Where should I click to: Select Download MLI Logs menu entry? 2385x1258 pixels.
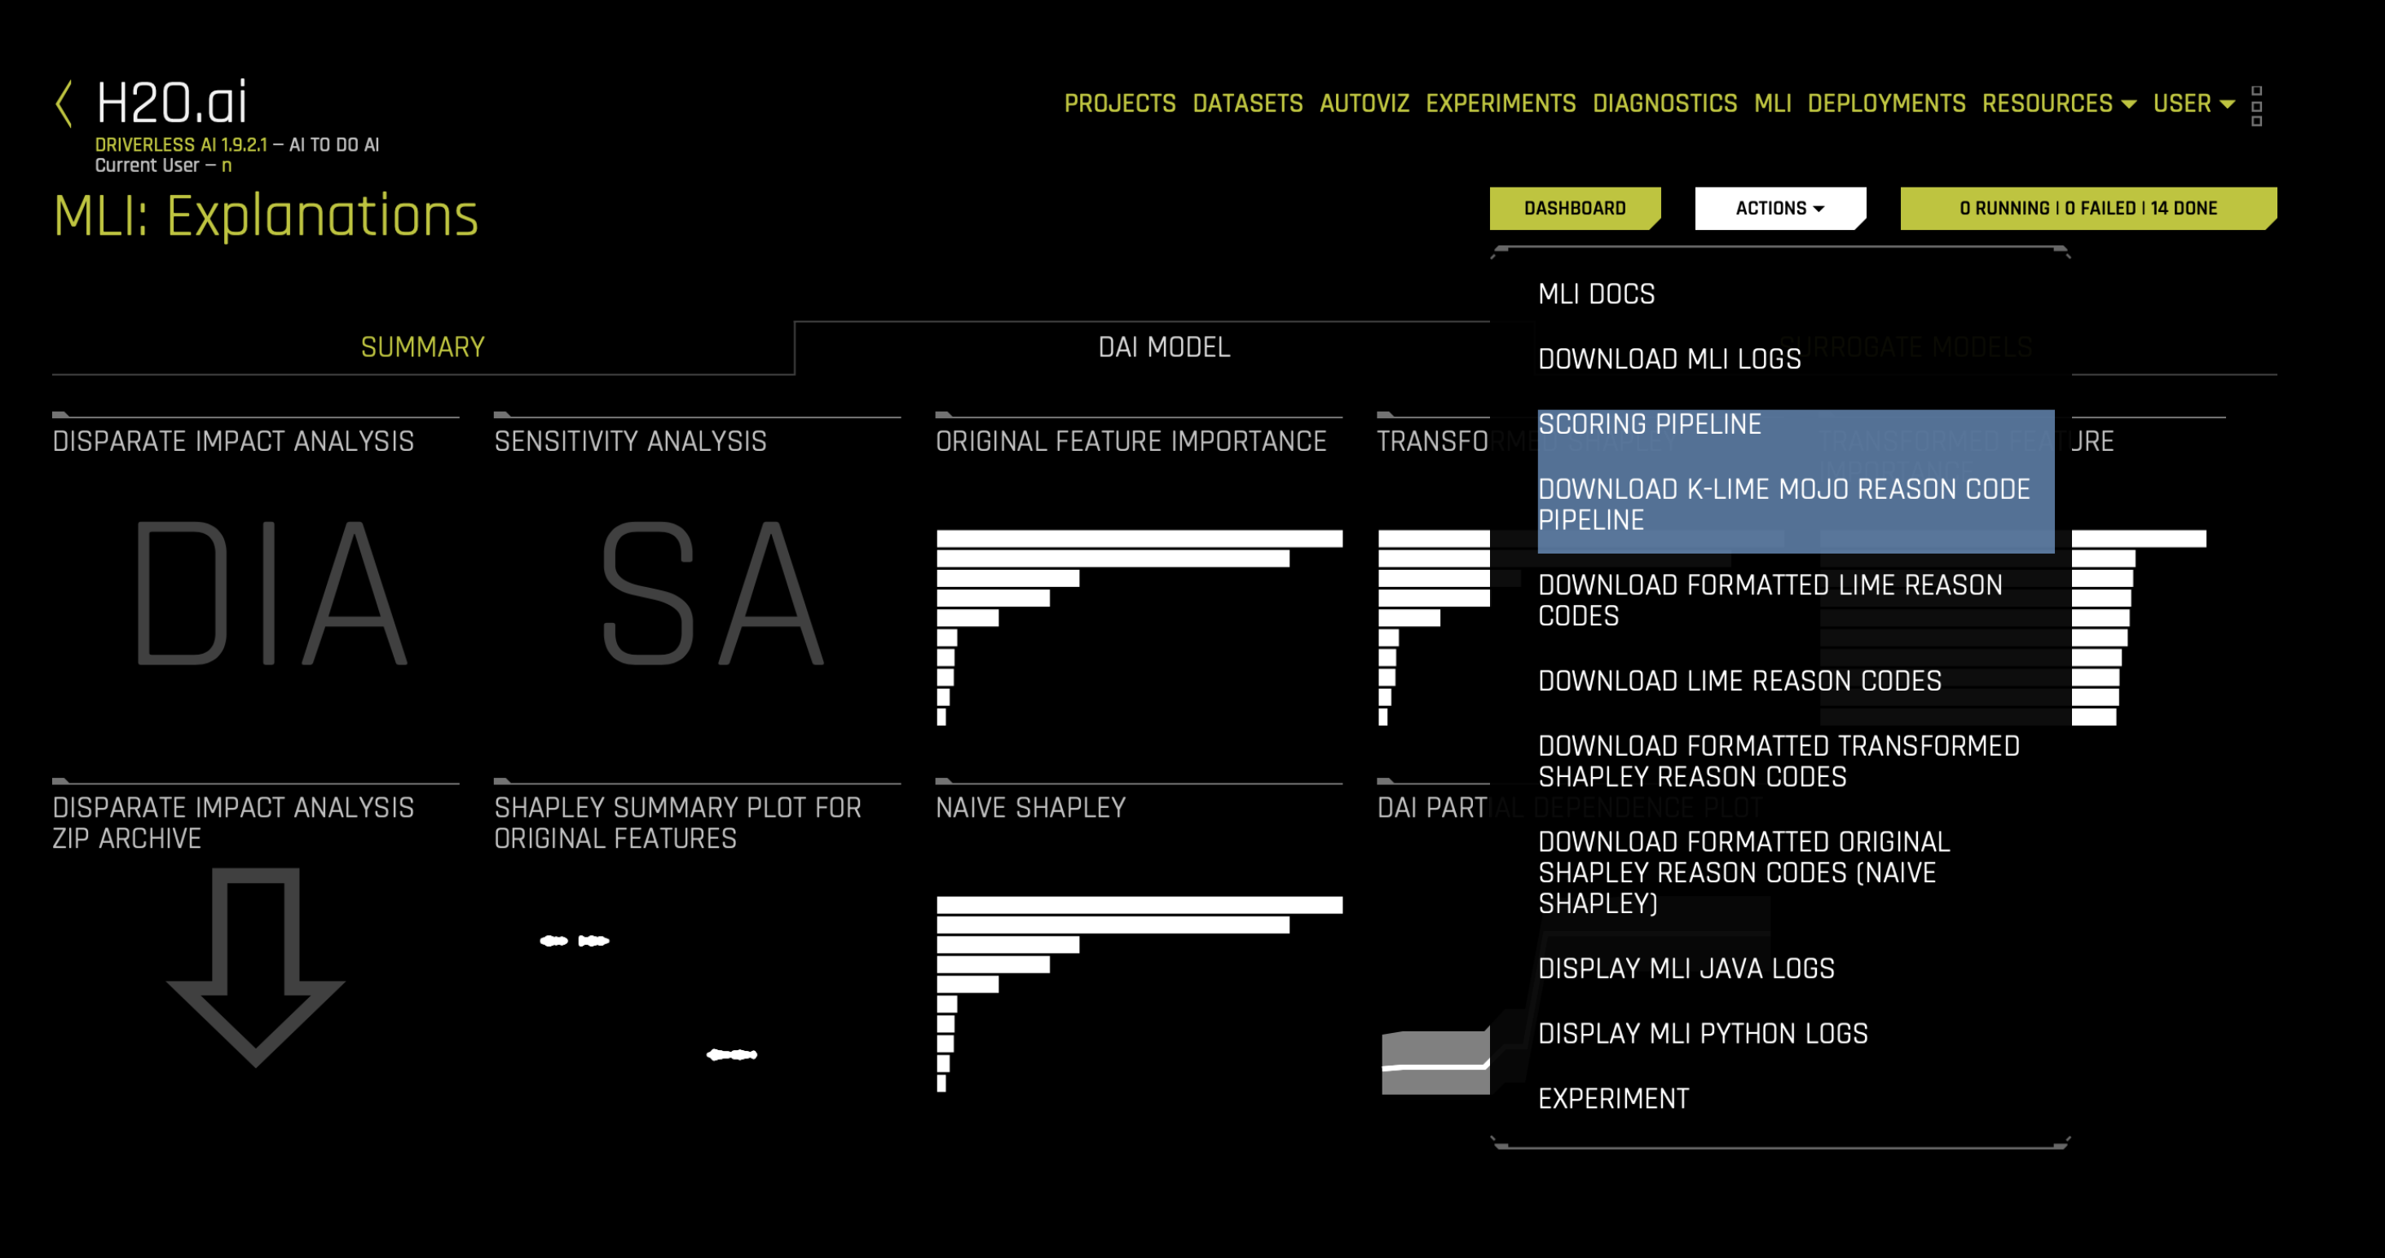[x=1669, y=360]
